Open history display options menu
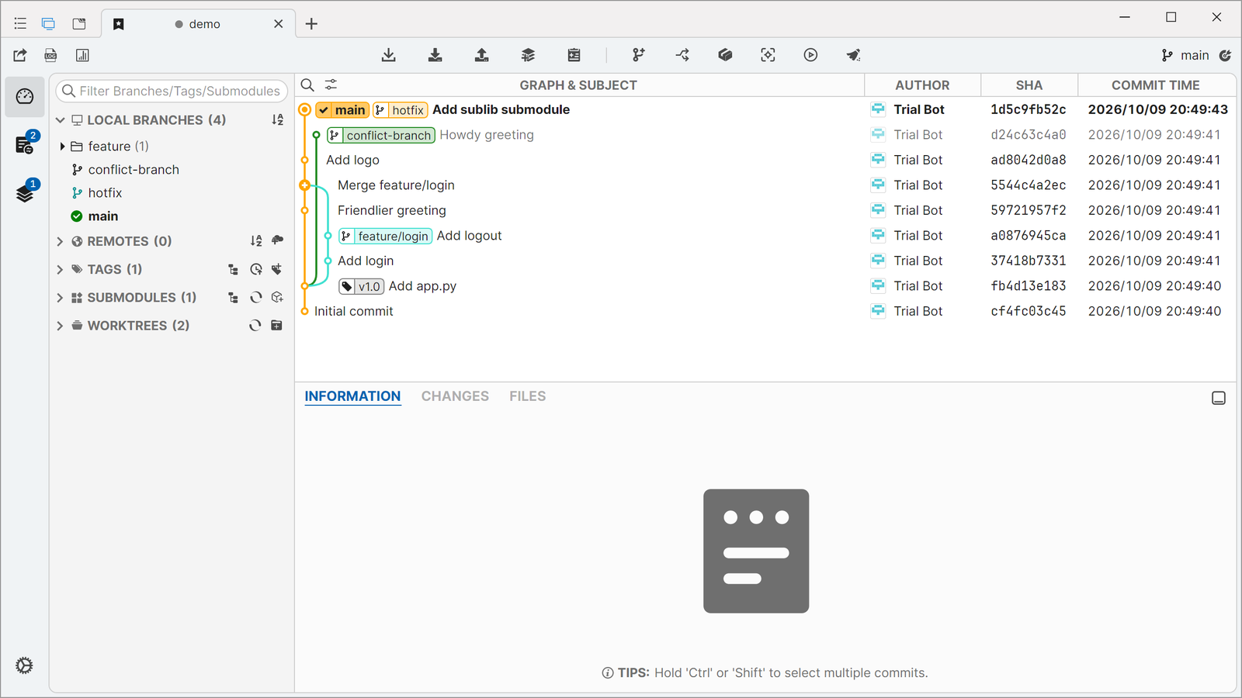 pos(331,85)
